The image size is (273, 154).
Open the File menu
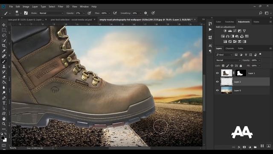(x=11, y=7)
